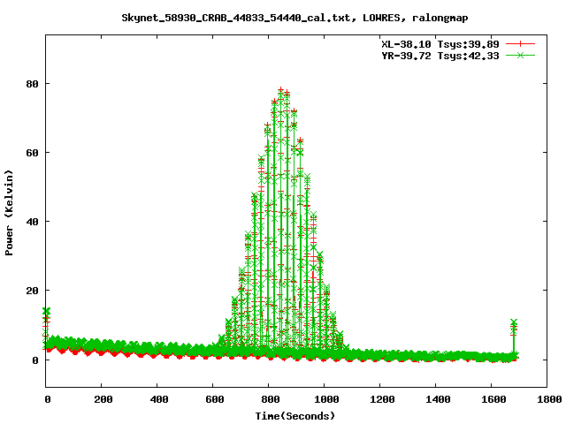Click the y-axis value 80
The width and height of the screenshot is (566, 424).
[x=32, y=84]
